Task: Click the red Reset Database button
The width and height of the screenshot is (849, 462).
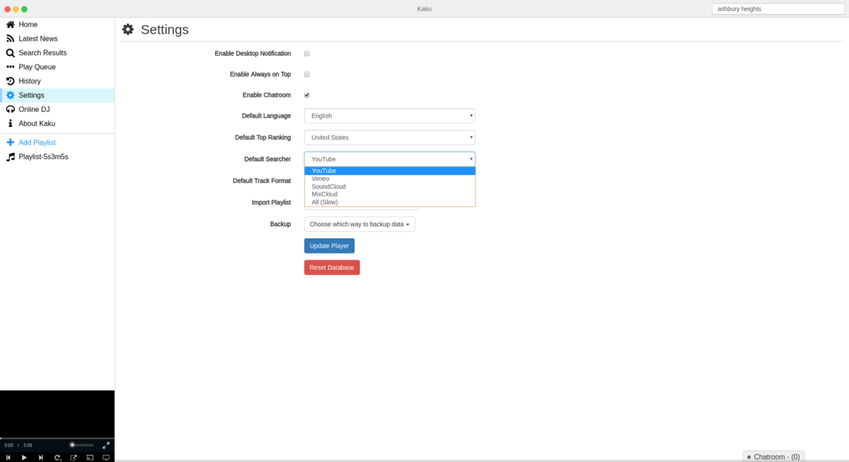Action: tap(332, 267)
